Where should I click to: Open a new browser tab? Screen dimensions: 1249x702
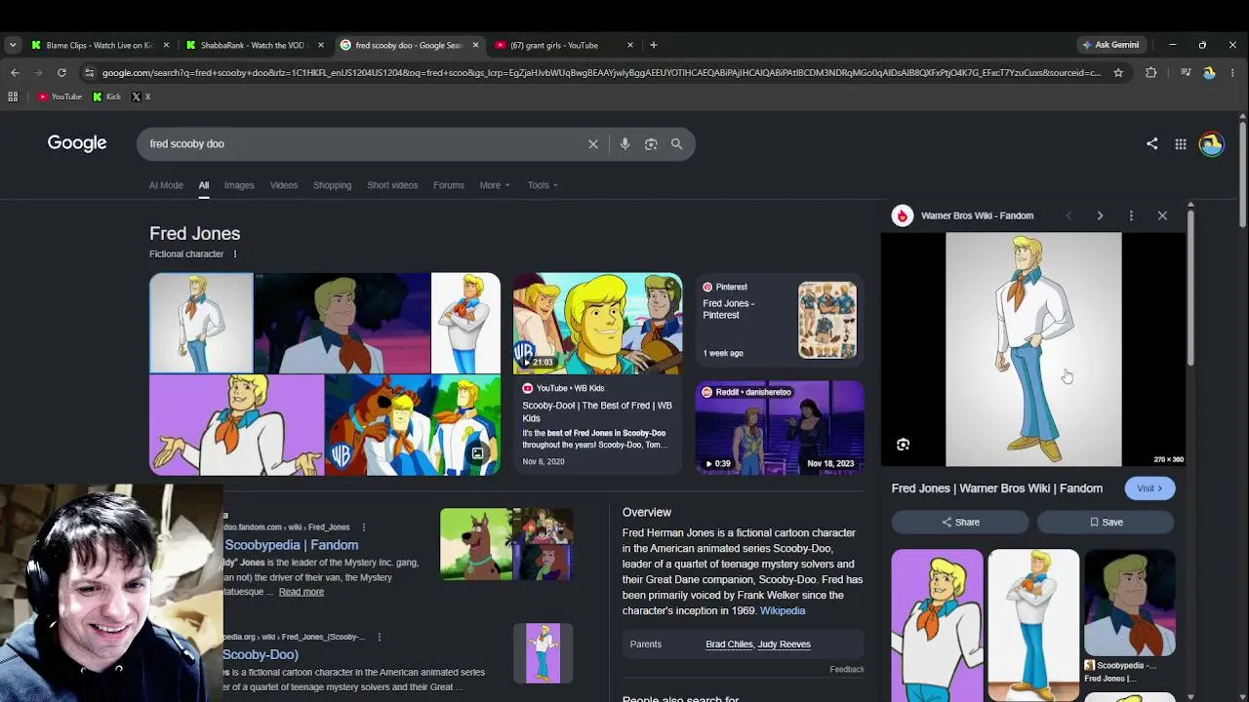(654, 45)
